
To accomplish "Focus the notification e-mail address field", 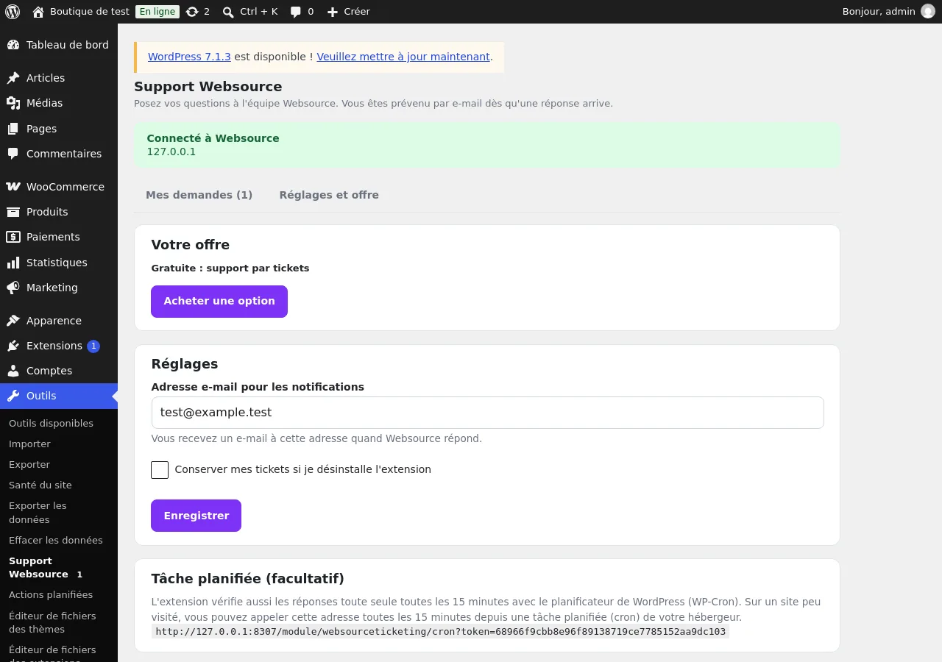I will [x=487, y=413].
